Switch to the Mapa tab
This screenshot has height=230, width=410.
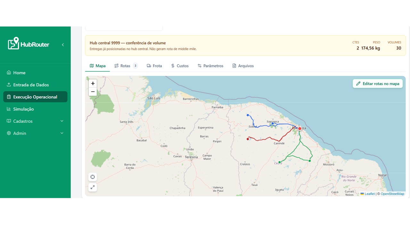pyautogui.click(x=97, y=66)
